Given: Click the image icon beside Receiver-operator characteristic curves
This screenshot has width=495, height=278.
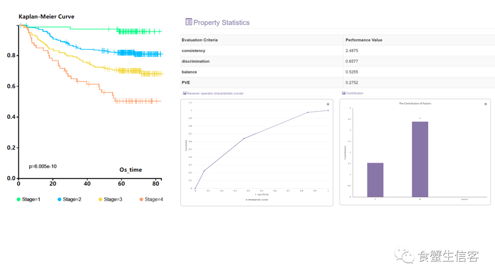Looking at the screenshot, I should click(x=184, y=93).
